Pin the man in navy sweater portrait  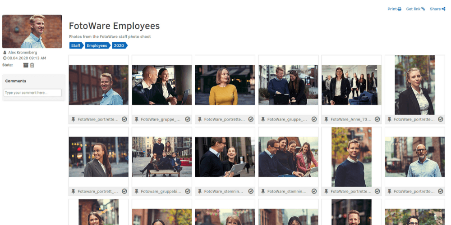(x=327, y=191)
